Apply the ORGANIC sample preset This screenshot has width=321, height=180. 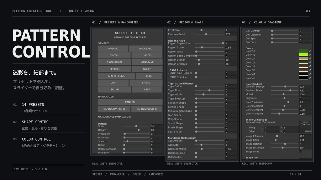click(x=113, y=48)
